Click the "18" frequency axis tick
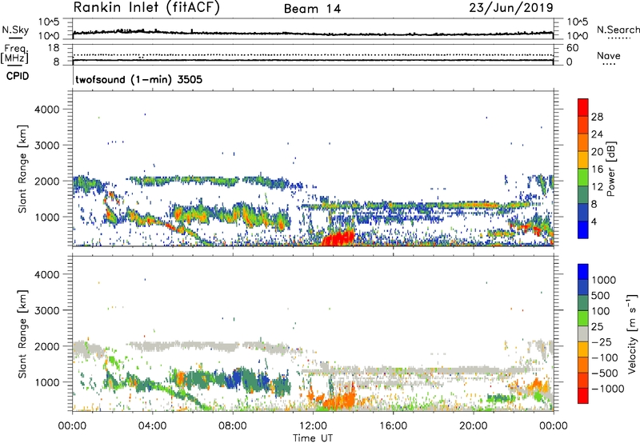This screenshot has width=640, height=443. pos(54,48)
